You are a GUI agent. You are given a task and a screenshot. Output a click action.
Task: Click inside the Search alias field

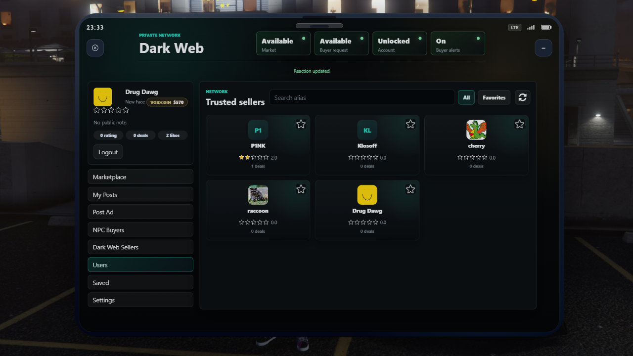(x=362, y=97)
